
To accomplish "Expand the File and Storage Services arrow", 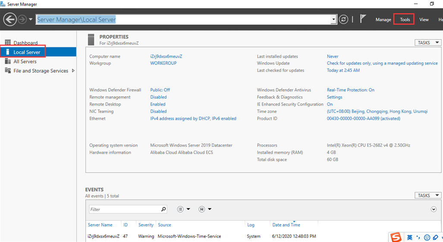I will tap(73, 71).
